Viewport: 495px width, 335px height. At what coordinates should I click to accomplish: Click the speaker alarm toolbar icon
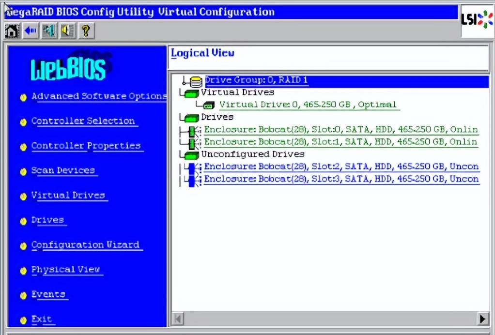(x=67, y=31)
